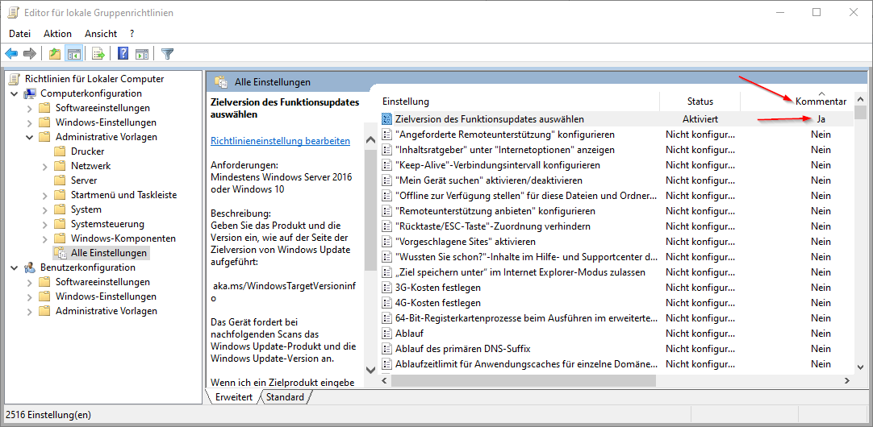Viewport: 873px width, 427px height.
Task: Click icon of 3G-Kosten festlegen row
Action: coord(387,288)
